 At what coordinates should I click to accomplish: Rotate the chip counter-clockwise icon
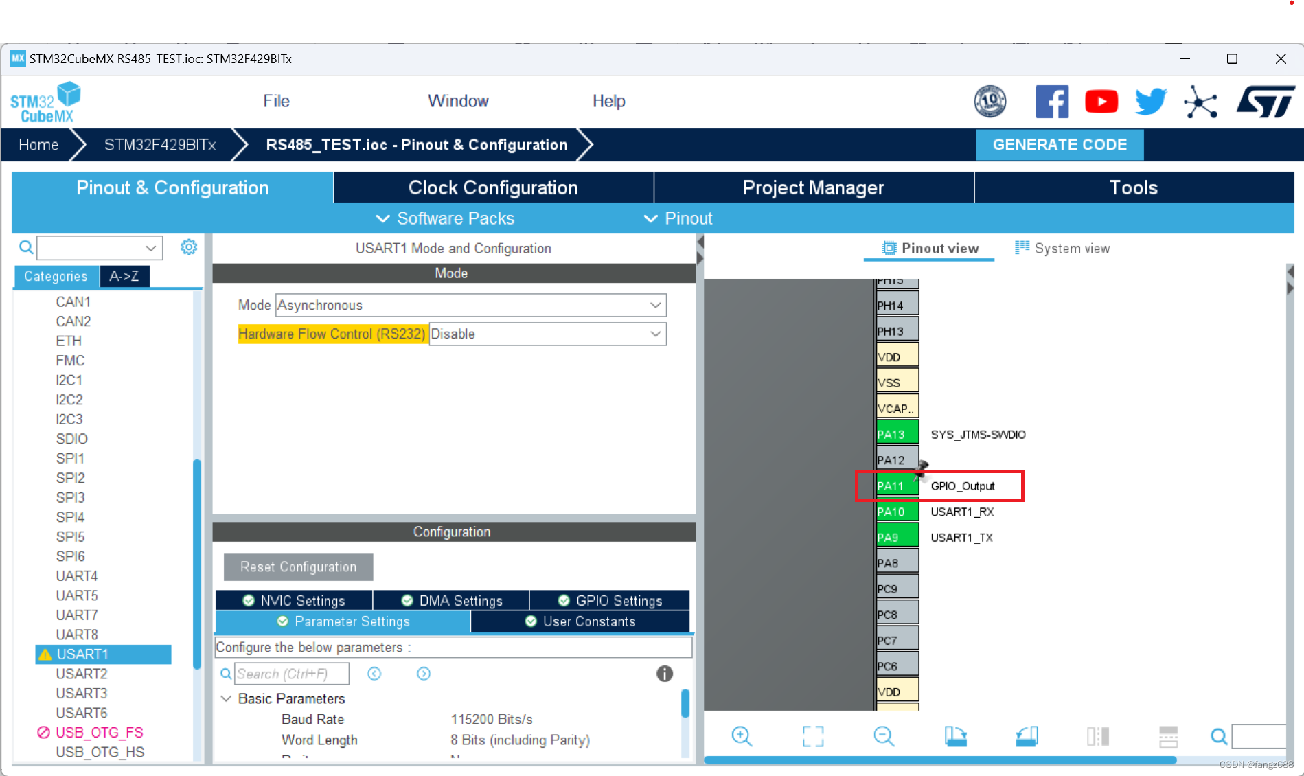click(1027, 736)
